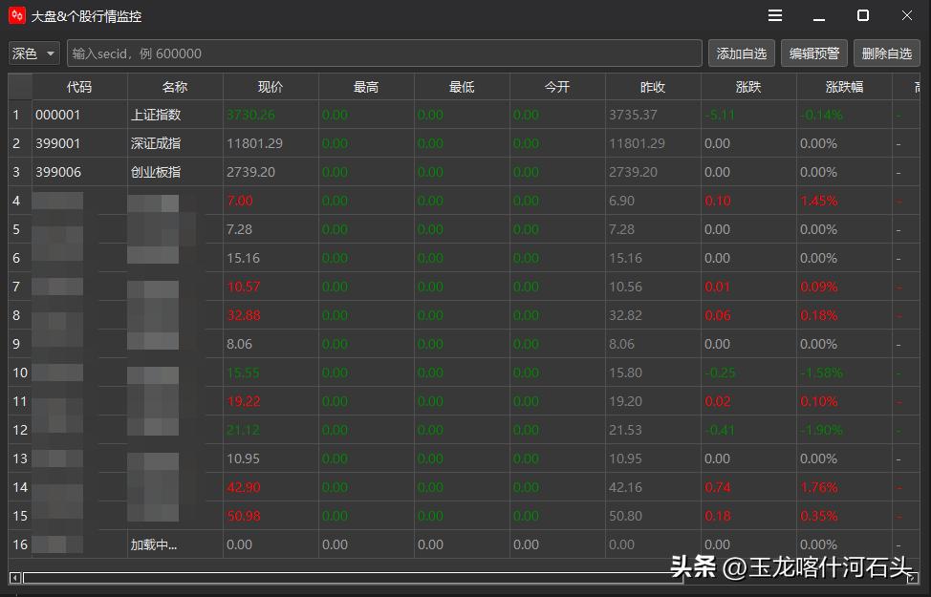Select the 创业板指 name cell

click(x=175, y=172)
